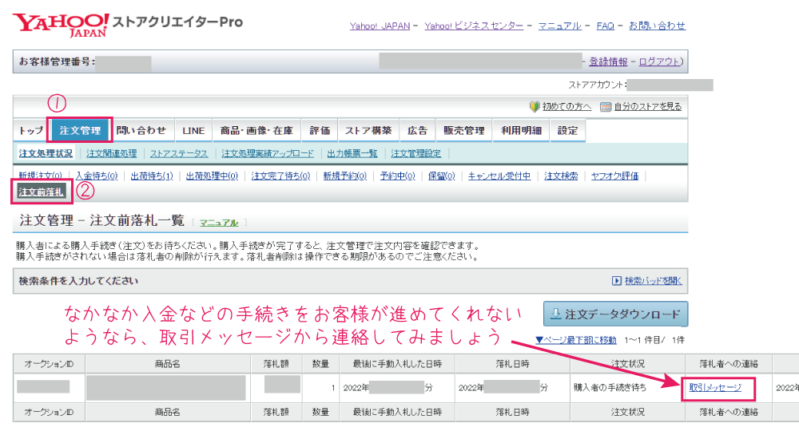
Task: Expand the 検索パッドを開く search pad
Action: pyautogui.click(x=654, y=281)
